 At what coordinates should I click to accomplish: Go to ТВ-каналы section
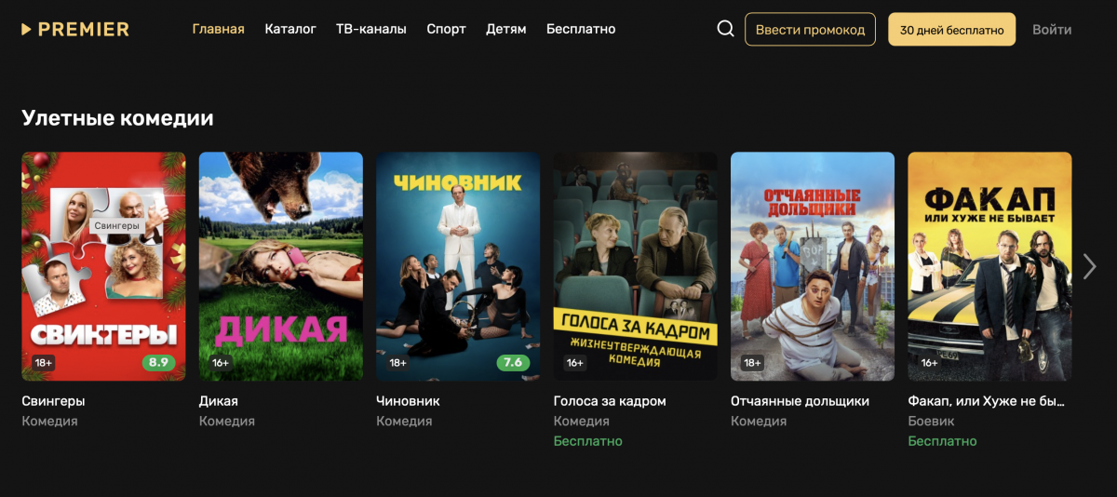371,29
